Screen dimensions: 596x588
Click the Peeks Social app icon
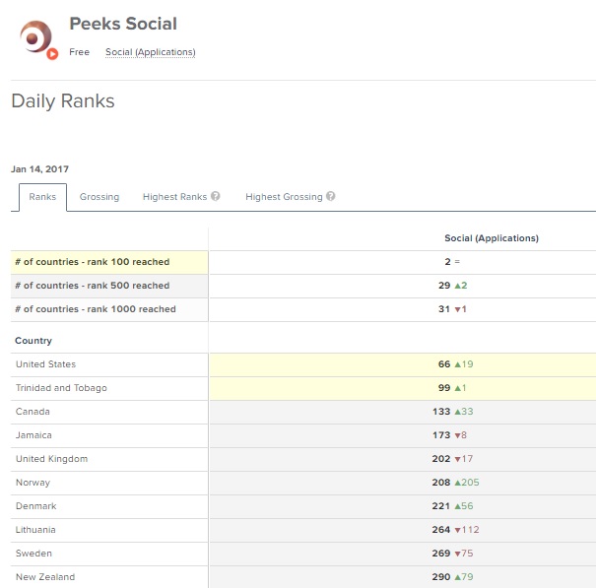click(x=38, y=39)
